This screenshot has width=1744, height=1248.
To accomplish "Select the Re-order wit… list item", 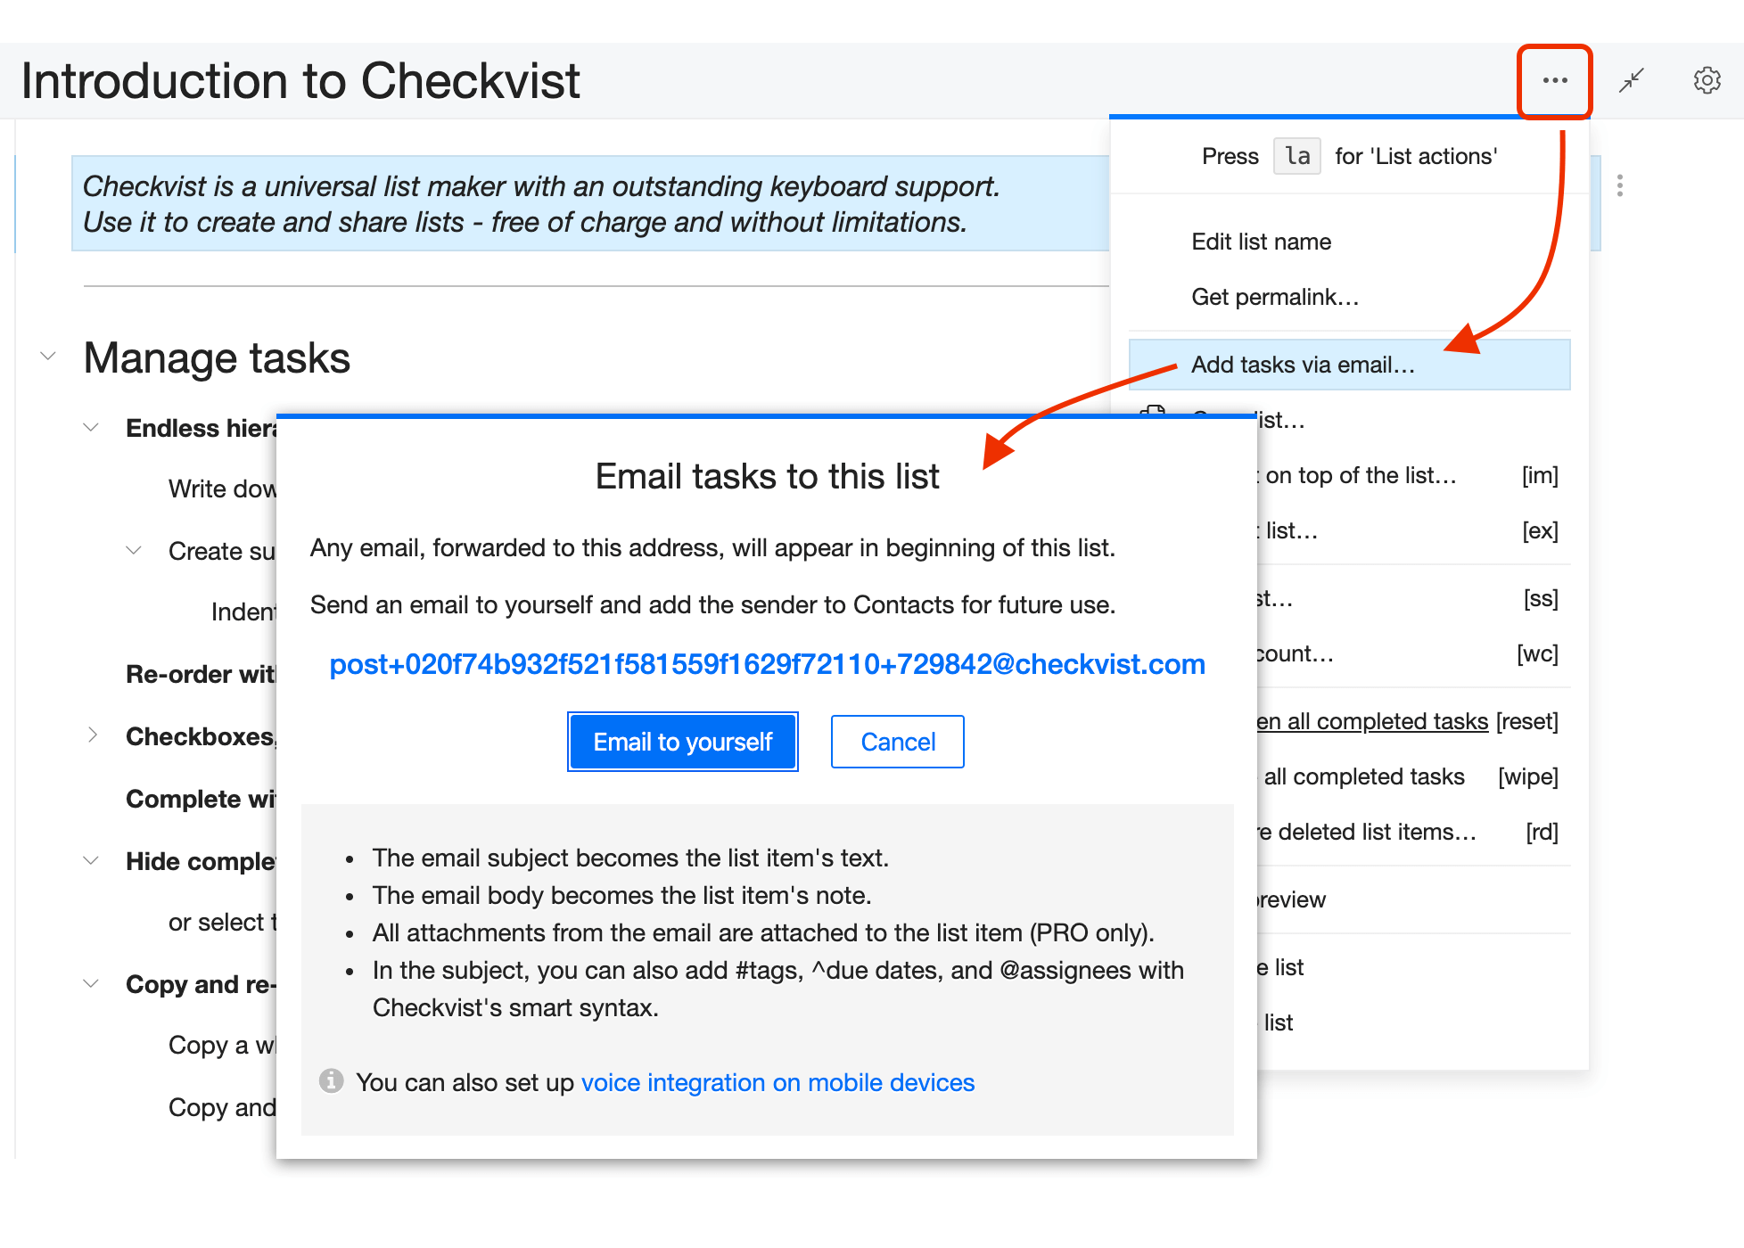I will pyautogui.click(x=201, y=674).
